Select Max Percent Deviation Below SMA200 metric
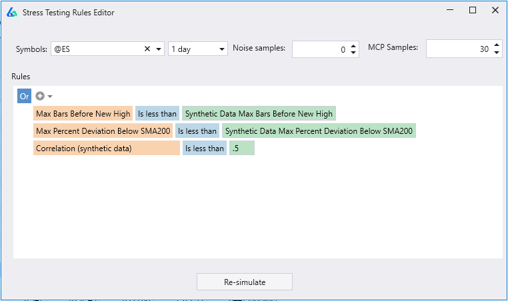The height and width of the screenshot is (301, 508). 103,131
